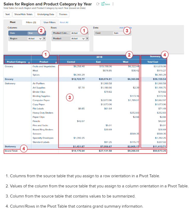
Task: Click Copy Paper row label
Action: coord(39,105)
